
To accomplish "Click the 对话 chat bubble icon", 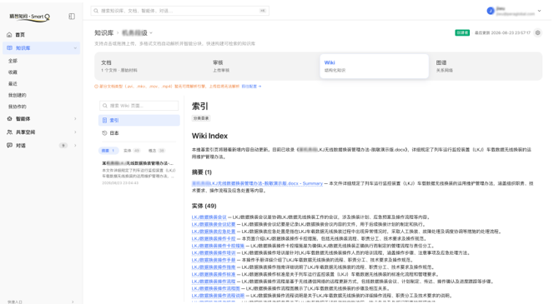I will coord(9,145).
